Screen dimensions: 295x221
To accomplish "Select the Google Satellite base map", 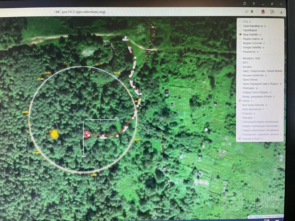I will [240, 47].
